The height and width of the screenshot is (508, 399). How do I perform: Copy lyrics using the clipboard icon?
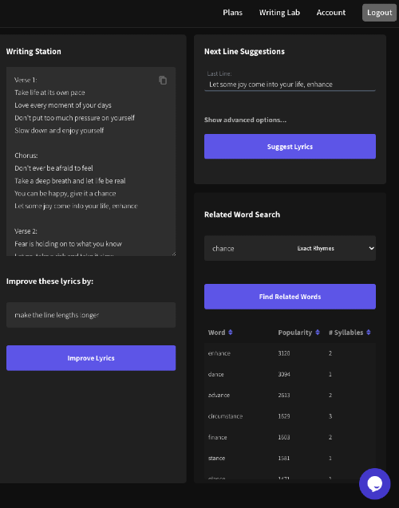pyautogui.click(x=163, y=80)
